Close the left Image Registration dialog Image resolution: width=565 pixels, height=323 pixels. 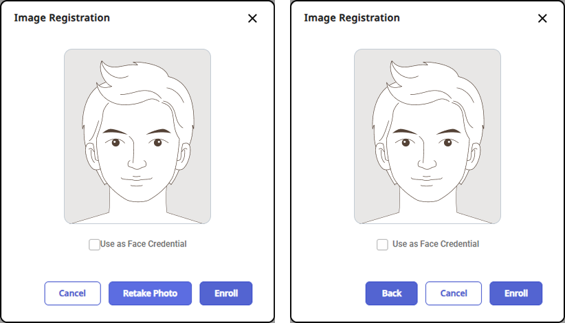(x=252, y=19)
